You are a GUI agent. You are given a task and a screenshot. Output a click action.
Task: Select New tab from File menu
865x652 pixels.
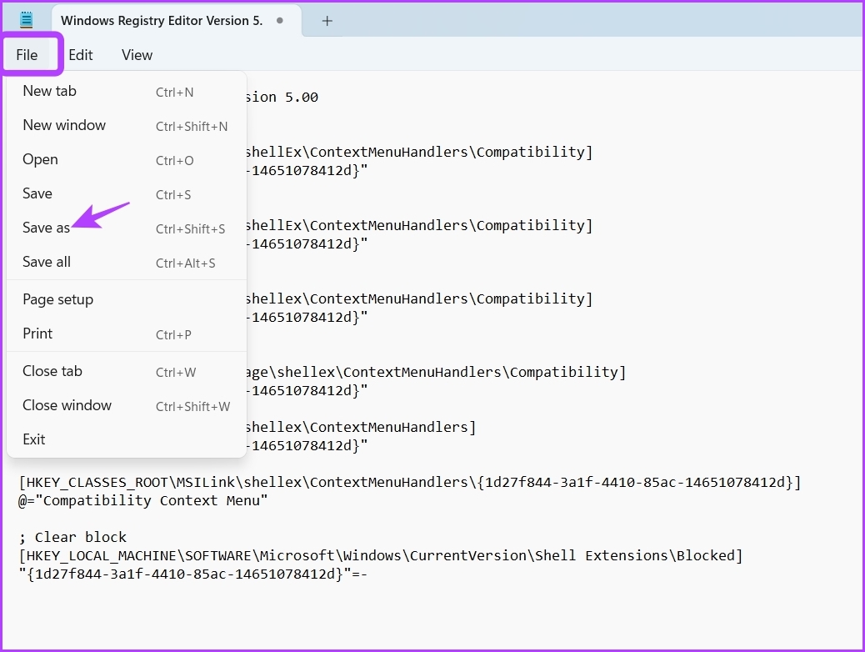(127, 92)
